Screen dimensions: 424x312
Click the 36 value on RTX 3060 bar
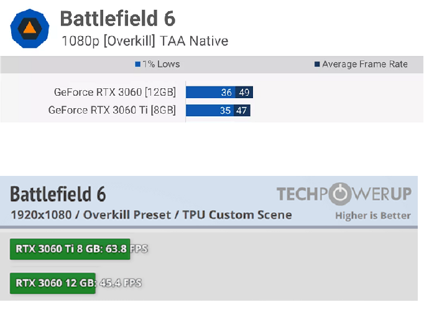pyautogui.click(x=226, y=93)
